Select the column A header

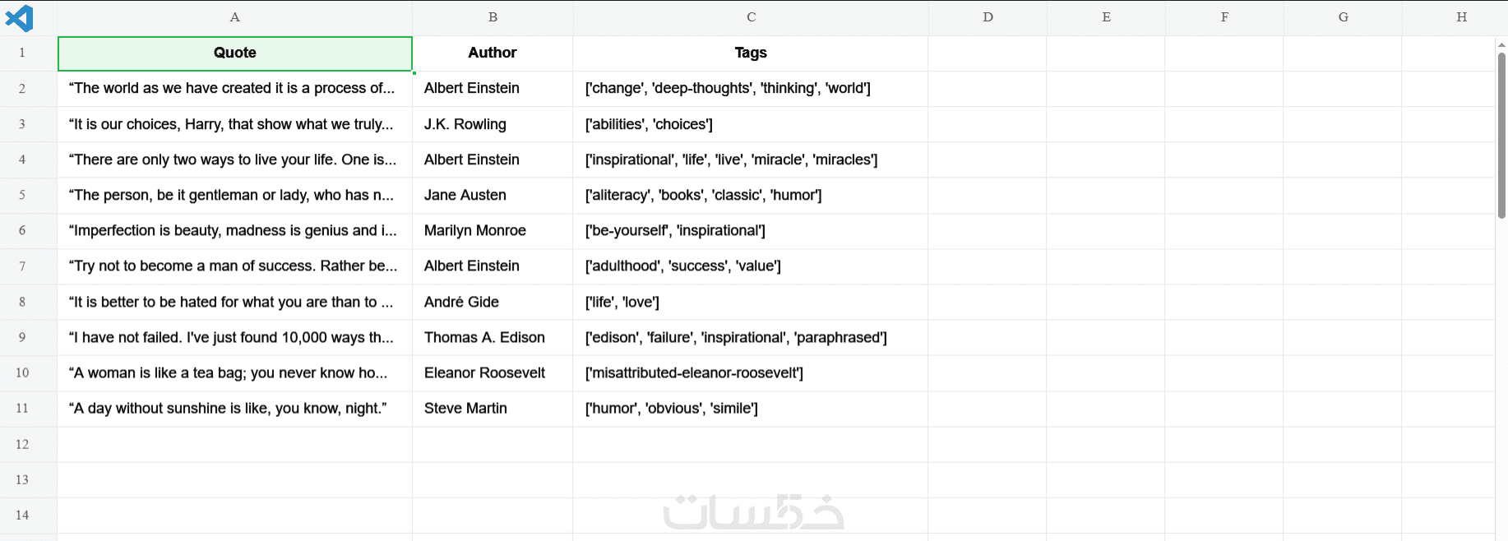(234, 17)
